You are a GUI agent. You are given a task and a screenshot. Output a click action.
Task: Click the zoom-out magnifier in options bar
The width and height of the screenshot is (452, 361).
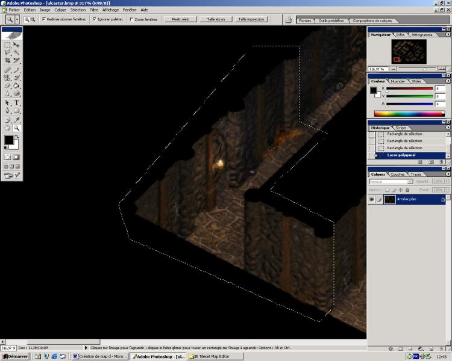[33, 19]
